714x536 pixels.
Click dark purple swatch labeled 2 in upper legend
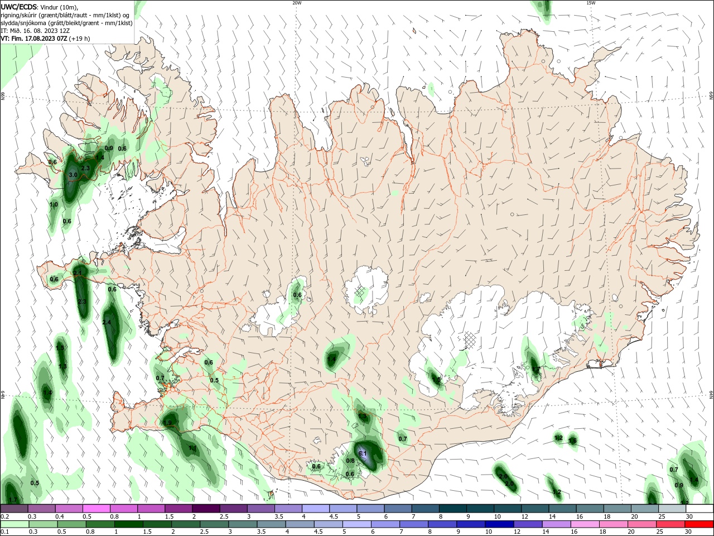point(206,509)
